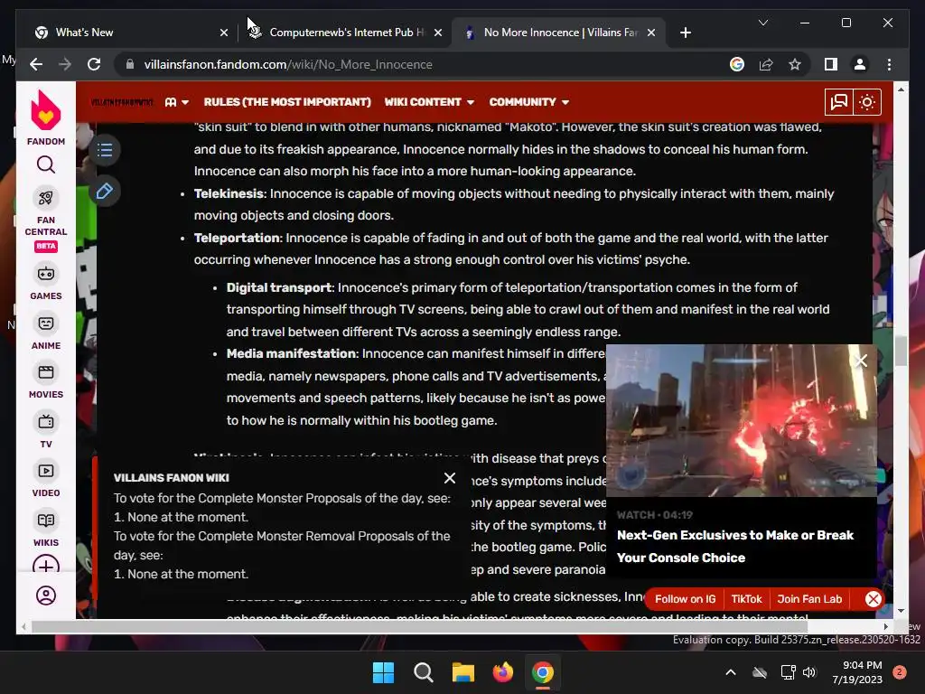
Task: Open the Movies section in sidebar
Action: (45, 382)
